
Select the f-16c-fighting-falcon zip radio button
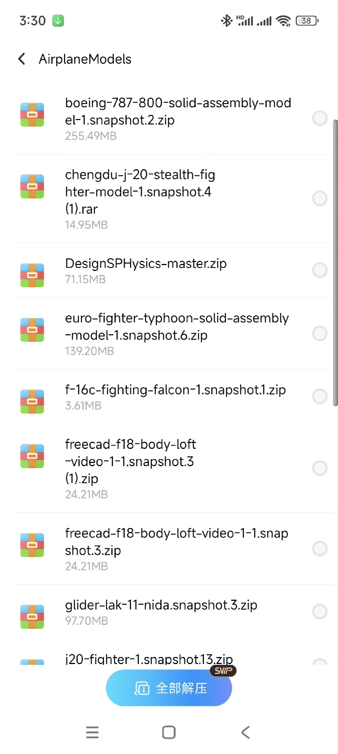point(320,397)
